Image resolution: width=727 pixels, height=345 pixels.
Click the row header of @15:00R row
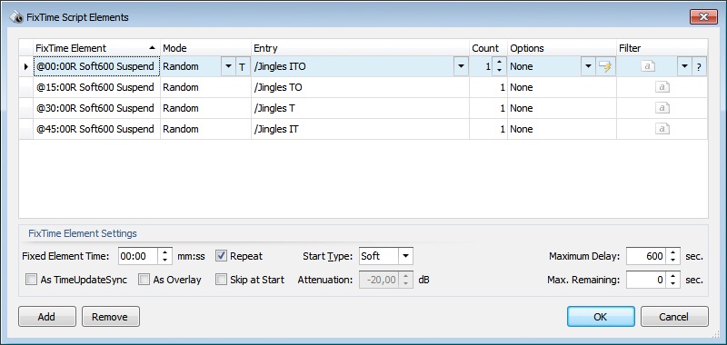pyautogui.click(x=26, y=87)
